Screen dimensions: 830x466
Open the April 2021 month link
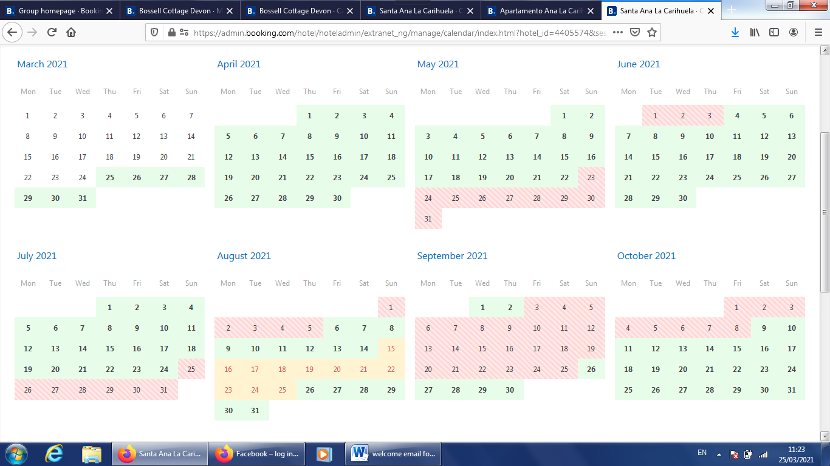(x=239, y=64)
